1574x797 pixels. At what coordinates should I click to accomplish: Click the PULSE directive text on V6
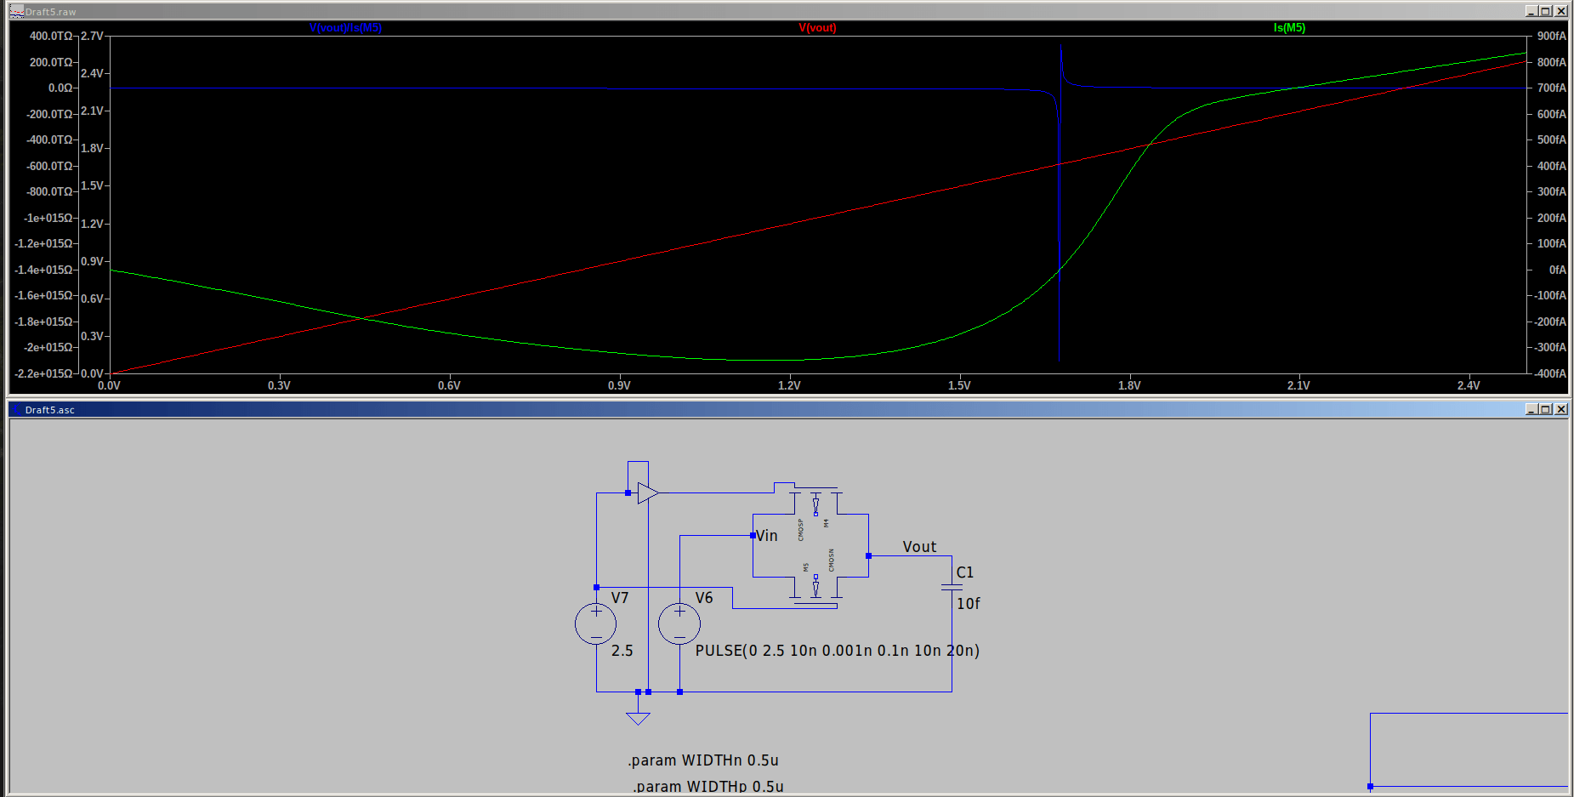837,651
